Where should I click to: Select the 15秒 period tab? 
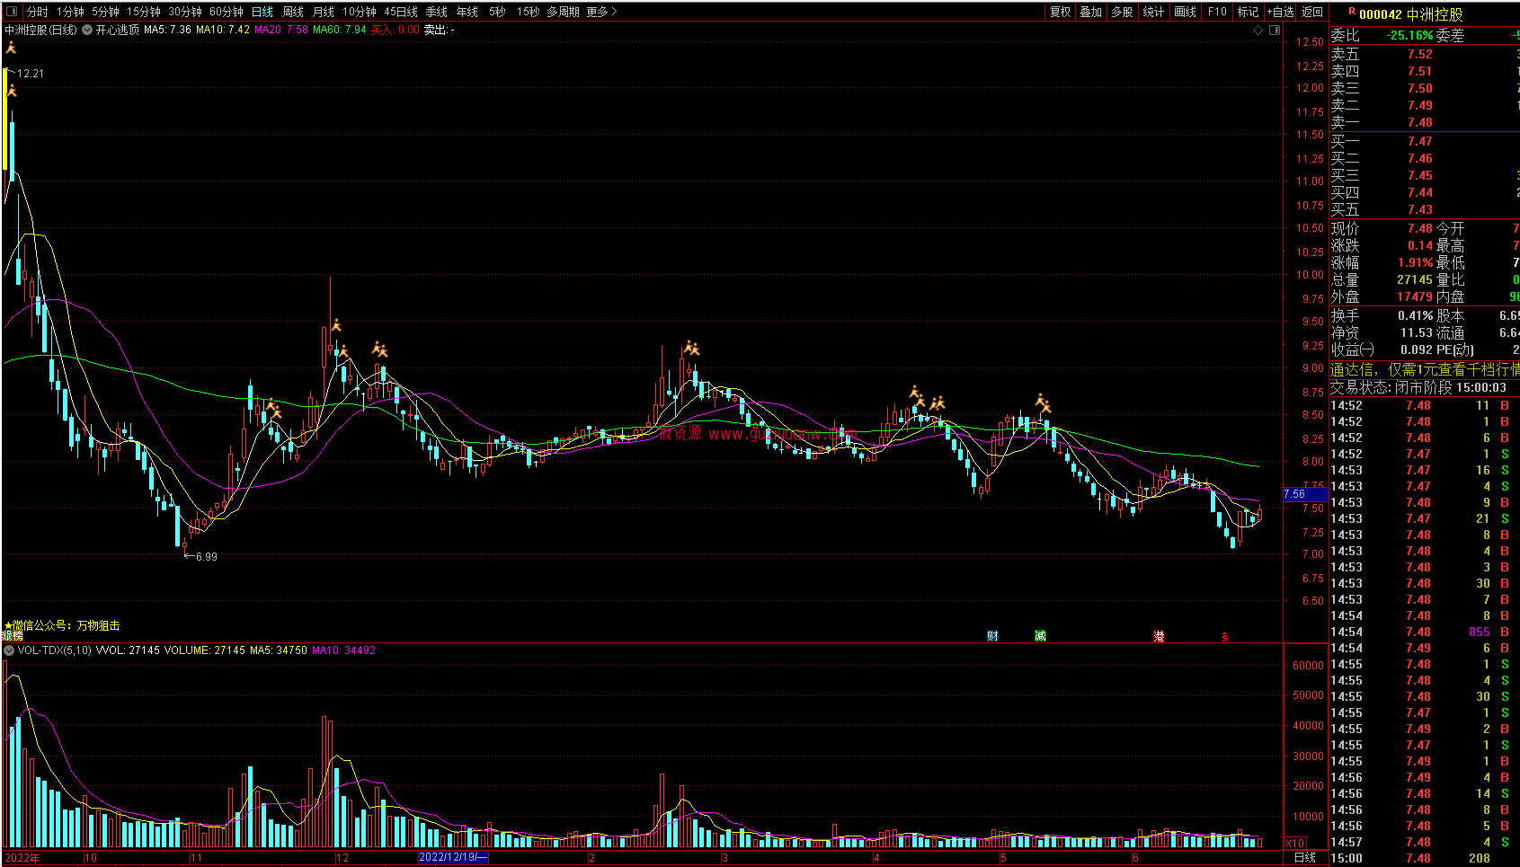point(529,12)
